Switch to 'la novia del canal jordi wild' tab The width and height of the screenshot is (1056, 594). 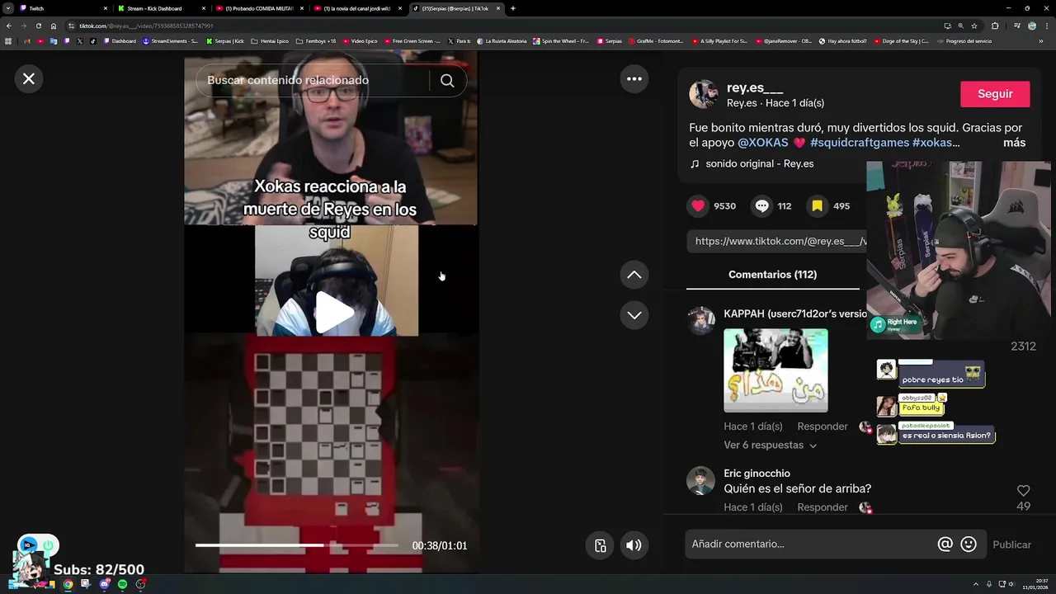tap(356, 8)
